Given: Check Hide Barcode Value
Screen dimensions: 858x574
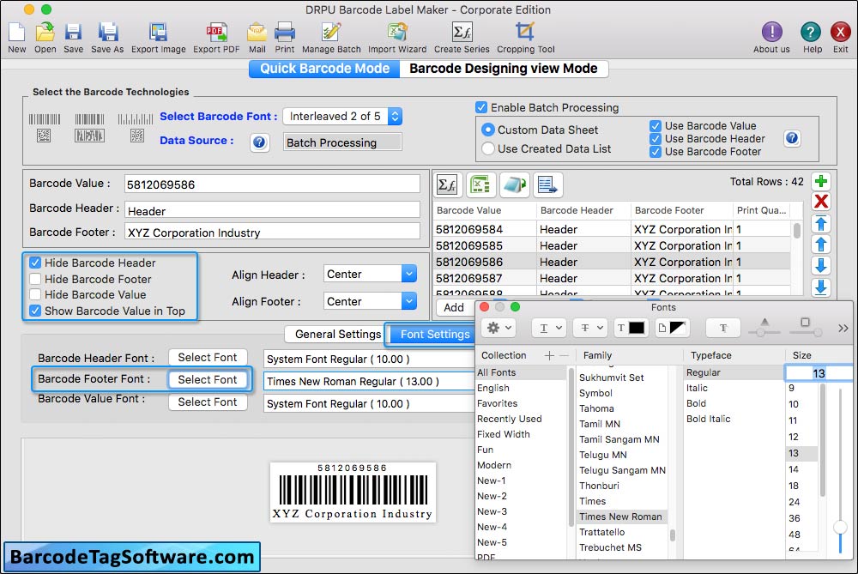Looking at the screenshot, I should click(35, 294).
